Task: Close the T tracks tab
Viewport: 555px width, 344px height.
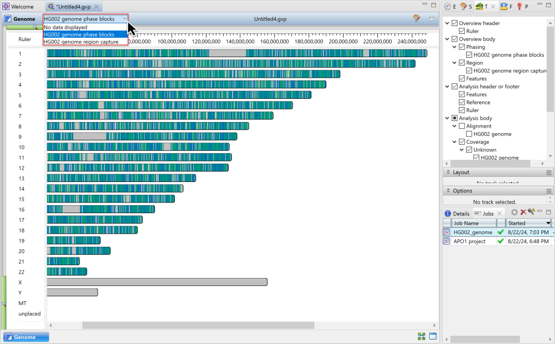Action: click(x=493, y=6)
